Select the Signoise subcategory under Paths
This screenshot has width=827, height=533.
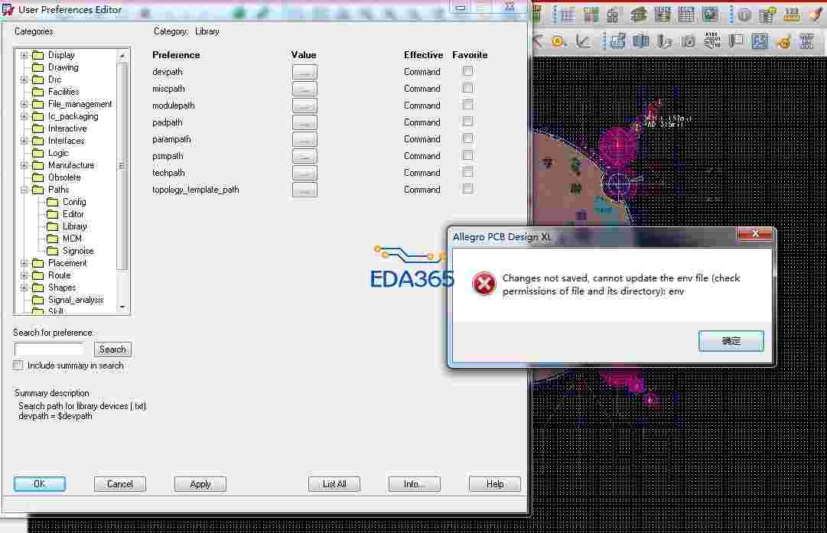pyautogui.click(x=78, y=251)
